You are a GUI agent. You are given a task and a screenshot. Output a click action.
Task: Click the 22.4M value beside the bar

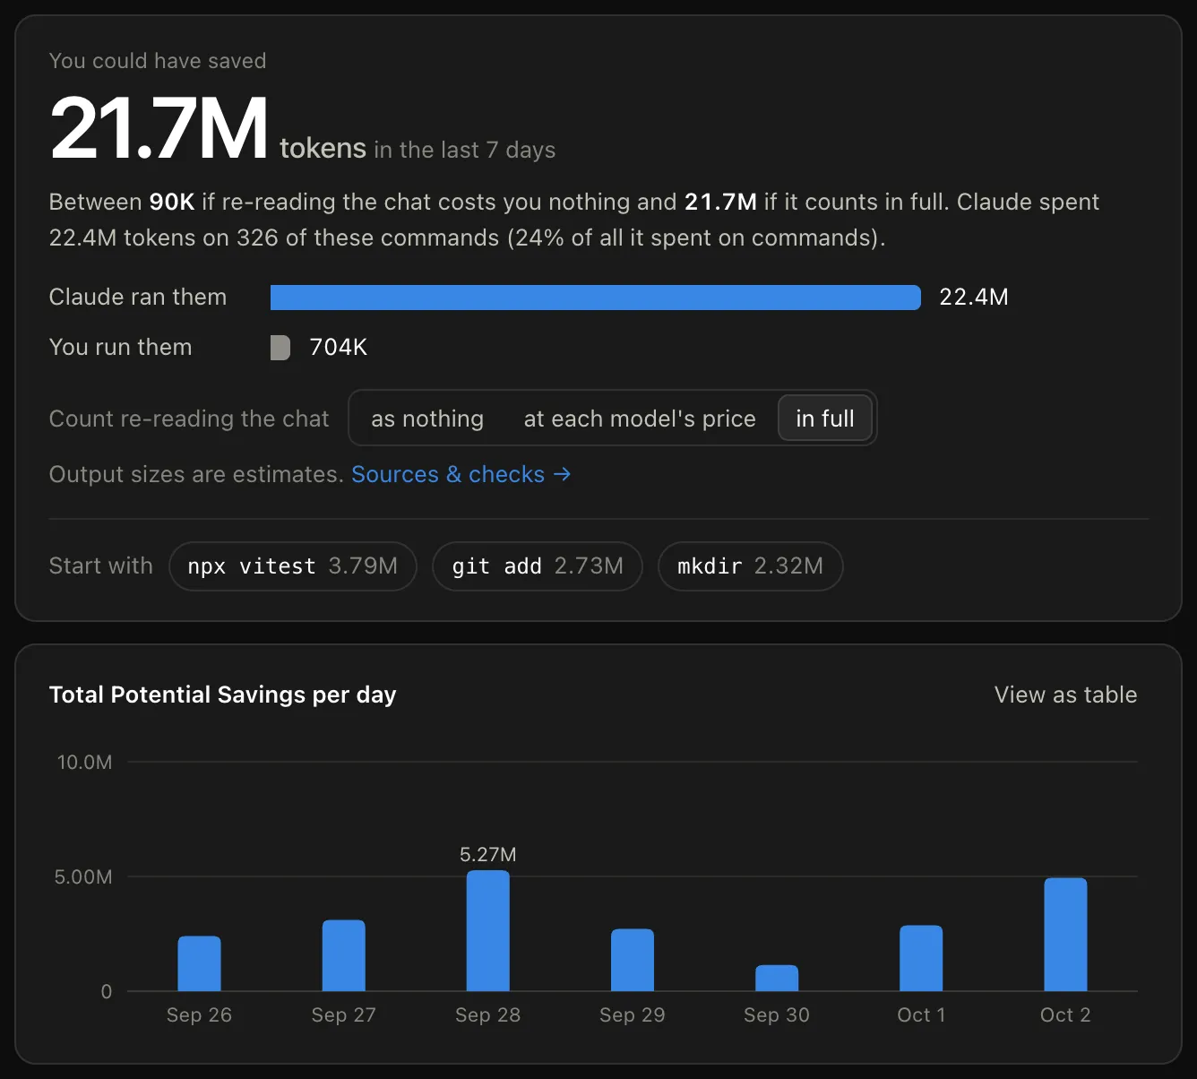pyautogui.click(x=974, y=298)
